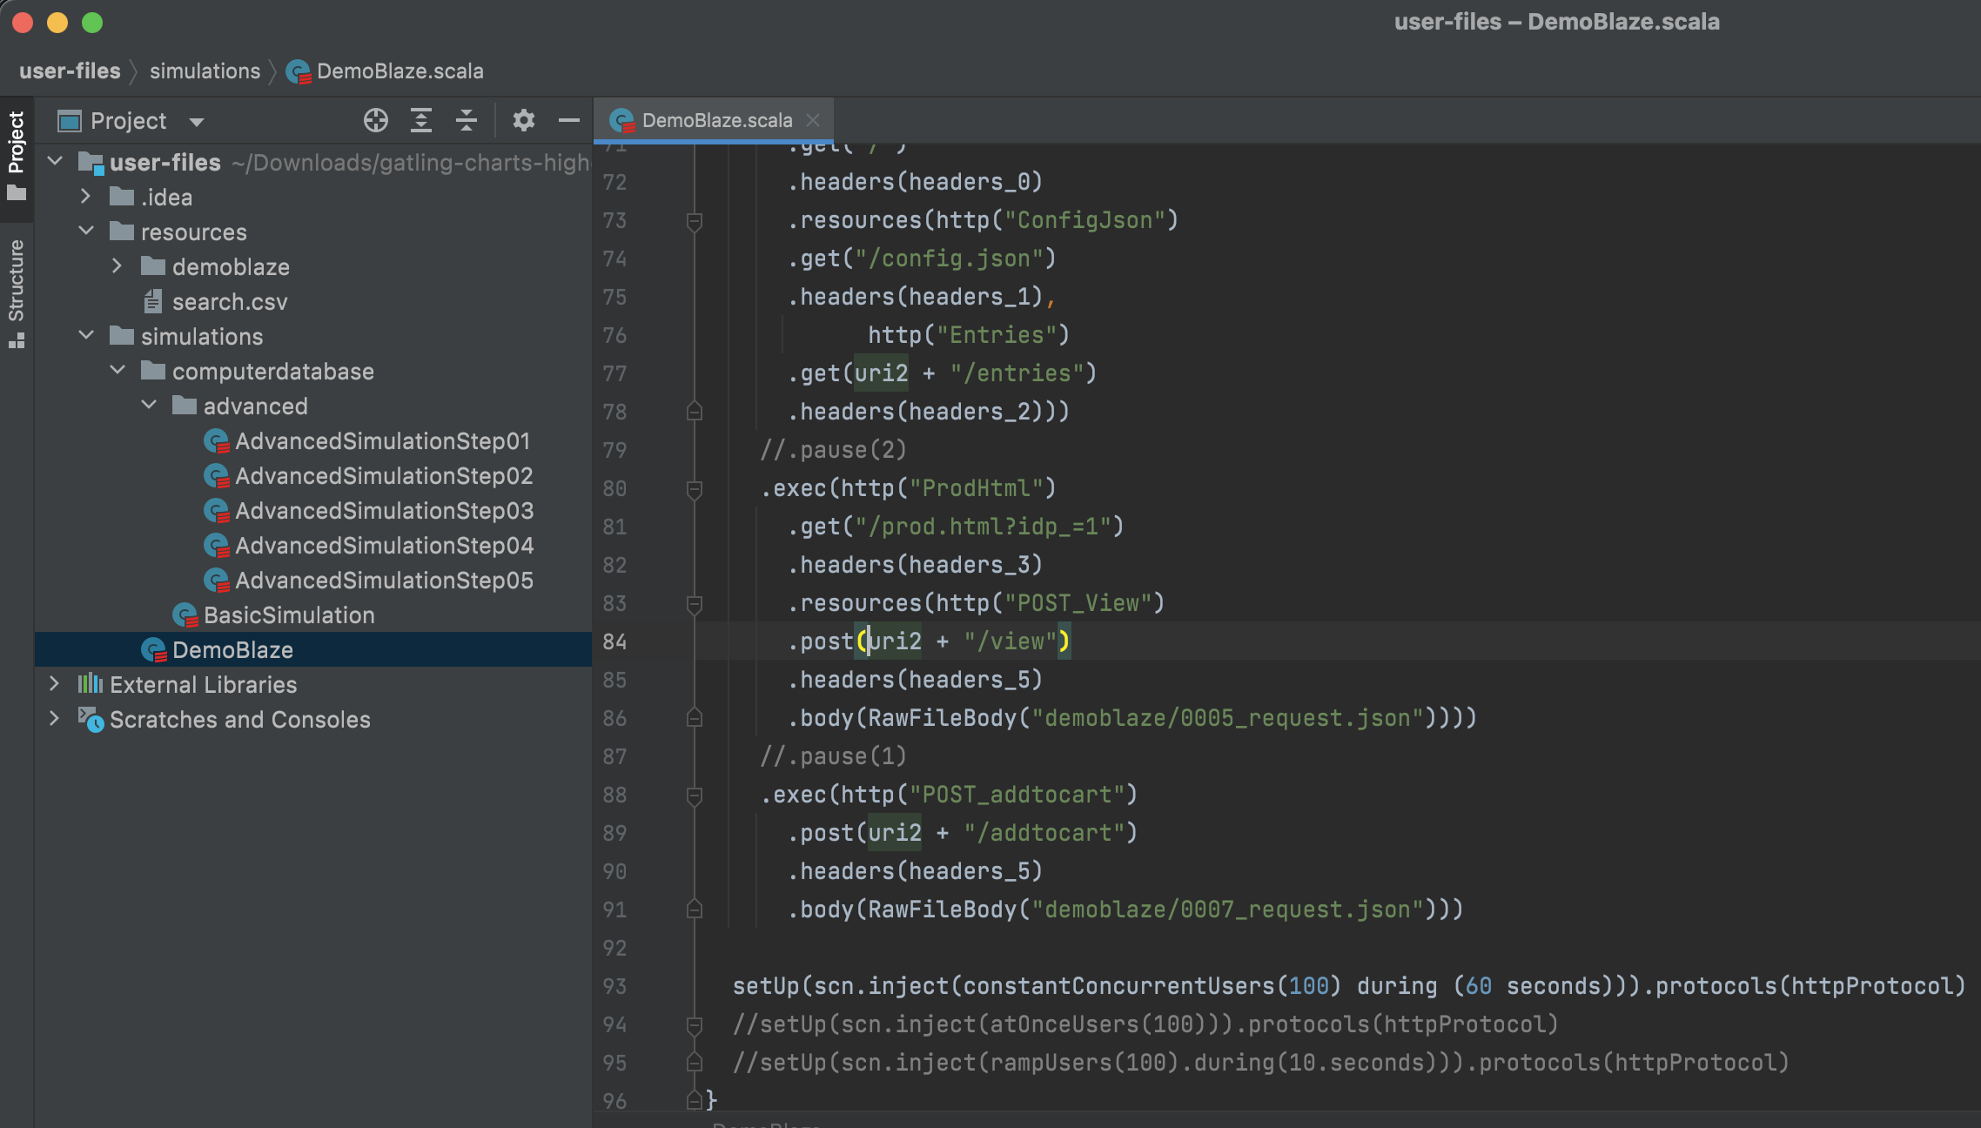Click the Scala icon beside BasicSimulation
Viewport: 1981px width, 1128px height.
click(x=184, y=614)
